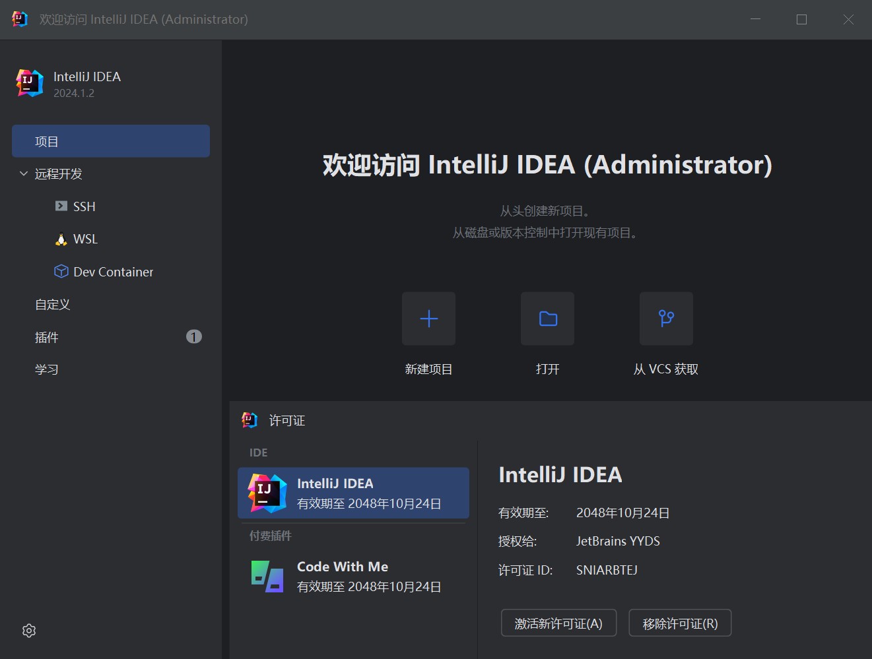Click the IDE section header
This screenshot has width=872, height=659.
click(258, 453)
